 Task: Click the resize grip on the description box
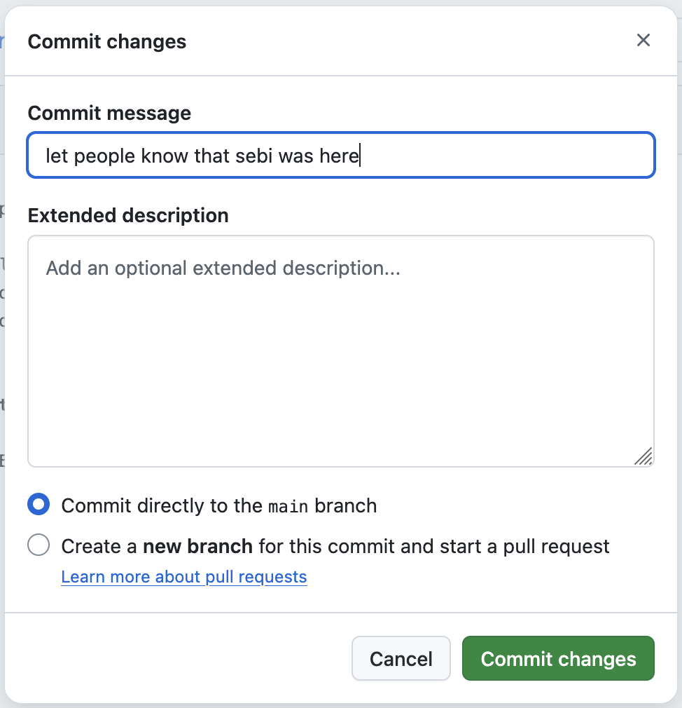click(643, 457)
